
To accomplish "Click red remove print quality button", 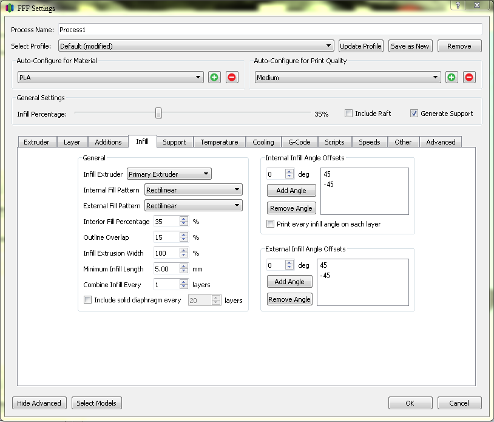I will coord(469,77).
